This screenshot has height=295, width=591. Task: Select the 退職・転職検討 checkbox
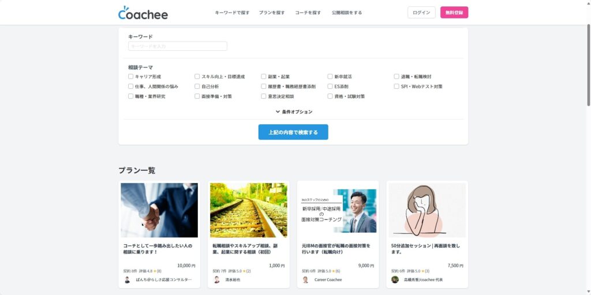(x=397, y=76)
